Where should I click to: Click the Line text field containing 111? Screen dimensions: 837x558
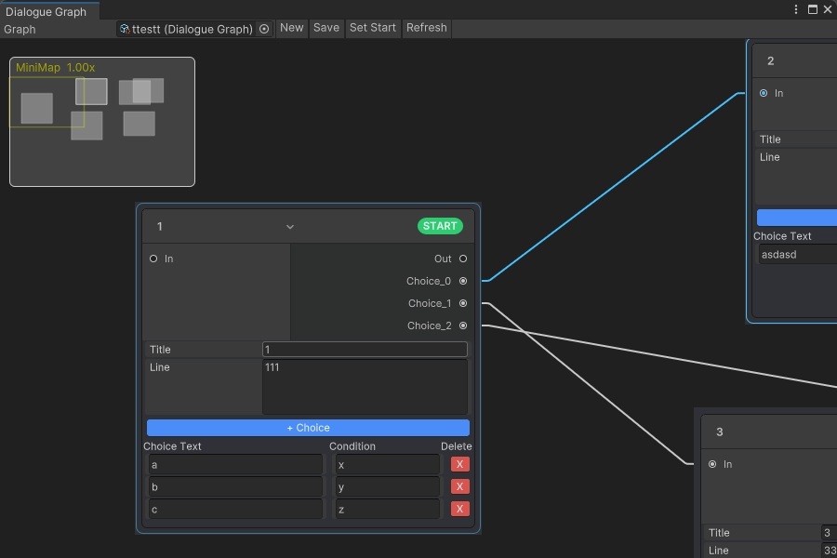(365, 386)
